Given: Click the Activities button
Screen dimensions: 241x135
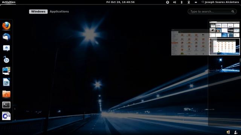Looking at the screenshot, I should tap(9, 2).
